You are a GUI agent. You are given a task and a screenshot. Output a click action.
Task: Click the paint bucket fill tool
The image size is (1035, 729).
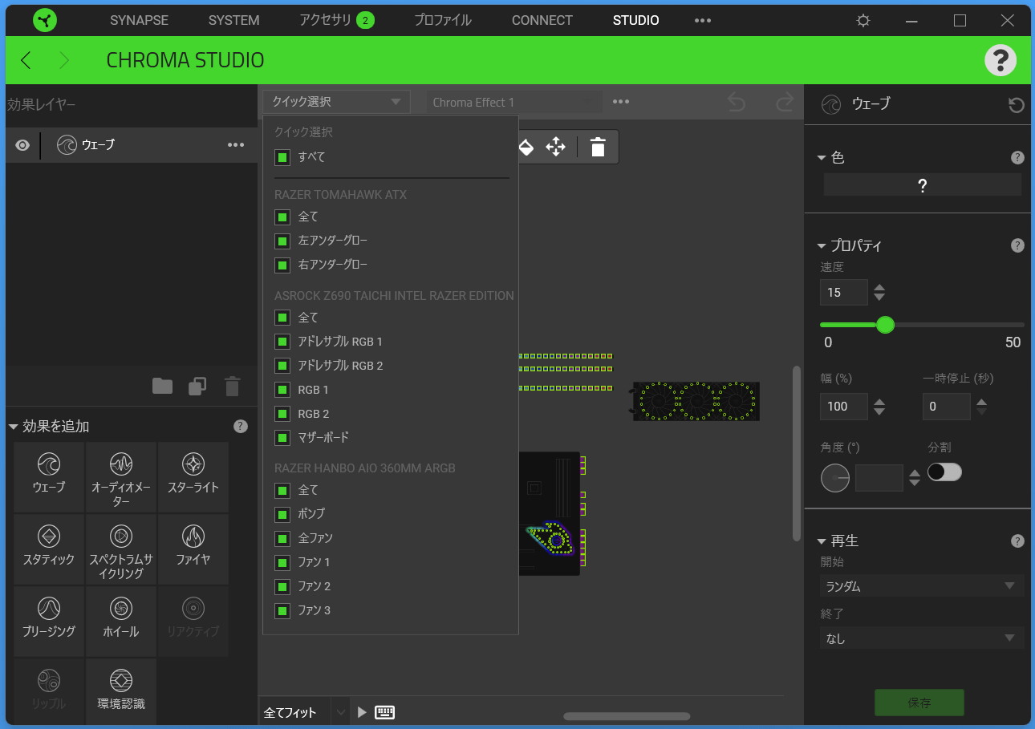[x=526, y=147]
